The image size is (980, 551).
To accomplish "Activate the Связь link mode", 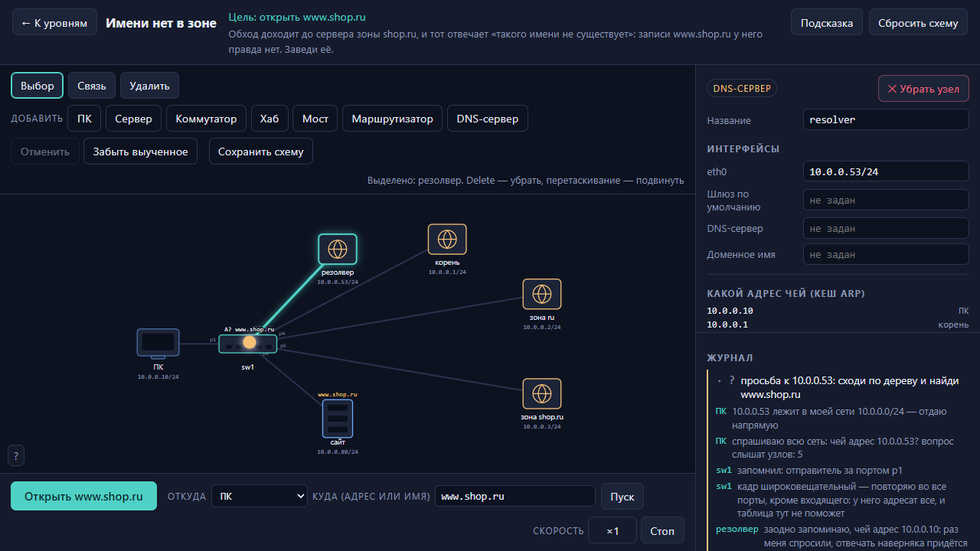I will [92, 86].
